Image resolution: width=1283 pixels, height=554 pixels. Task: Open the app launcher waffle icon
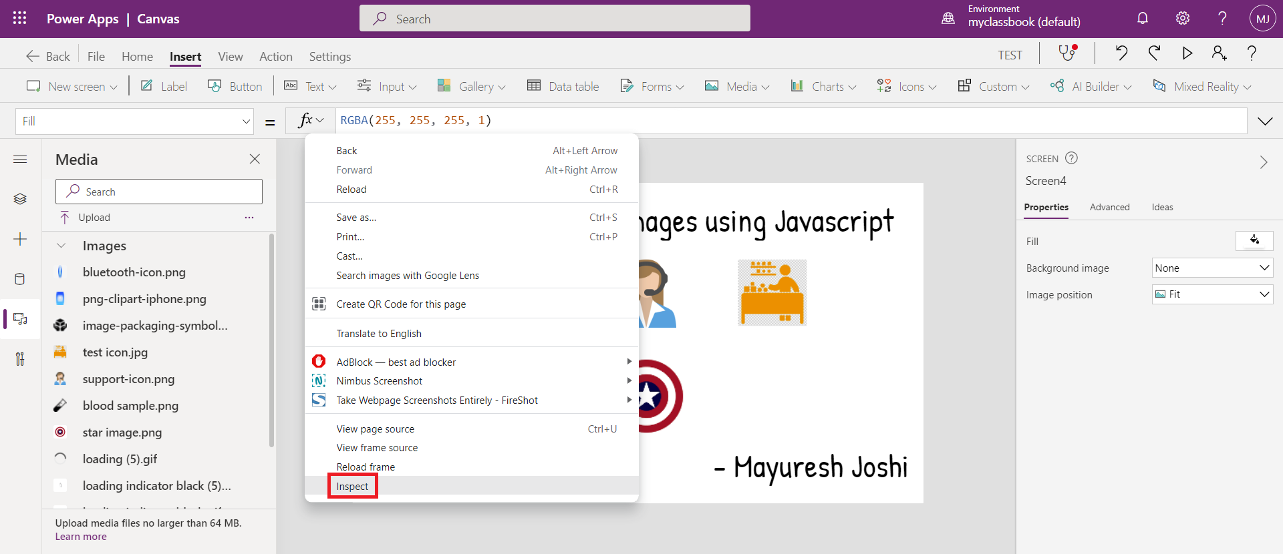[x=20, y=19]
